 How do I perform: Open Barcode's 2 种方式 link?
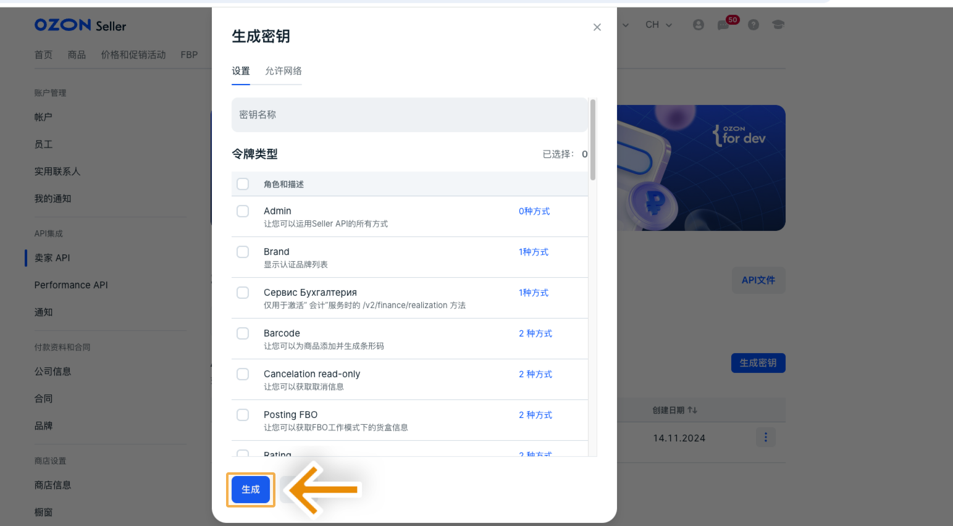535,333
